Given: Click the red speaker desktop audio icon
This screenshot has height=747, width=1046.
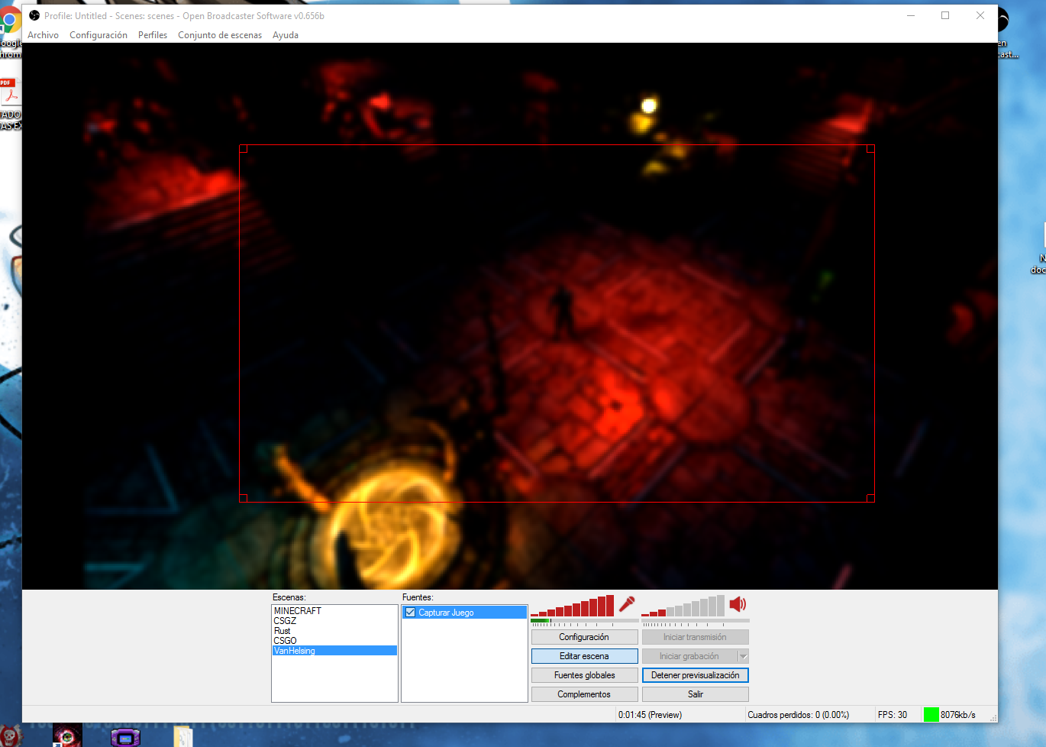Looking at the screenshot, I should [738, 604].
